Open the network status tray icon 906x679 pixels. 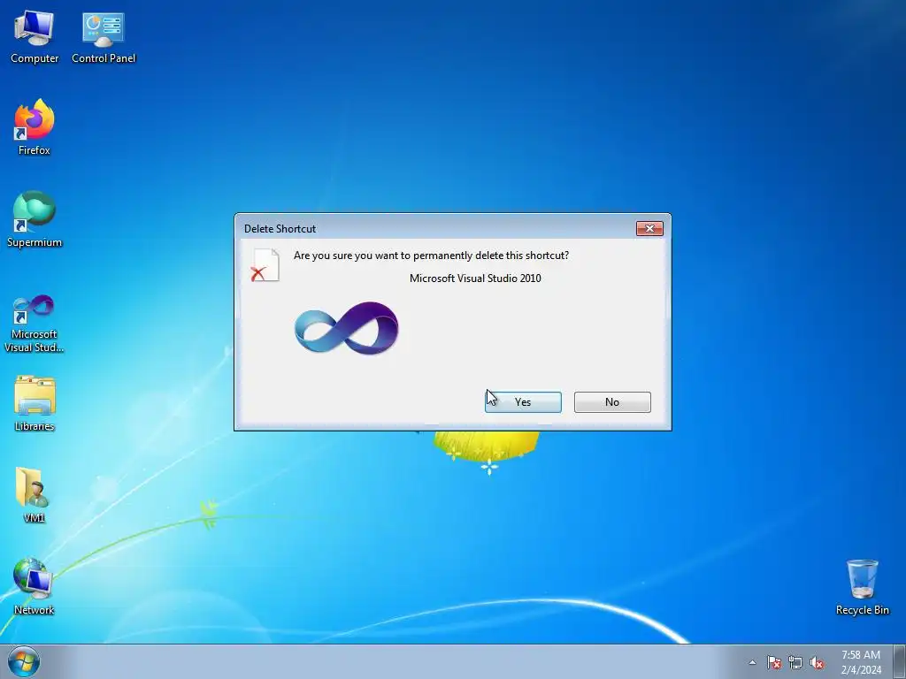[795, 662]
